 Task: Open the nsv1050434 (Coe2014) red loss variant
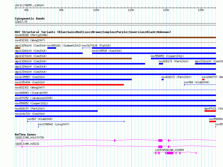[69, 85]
